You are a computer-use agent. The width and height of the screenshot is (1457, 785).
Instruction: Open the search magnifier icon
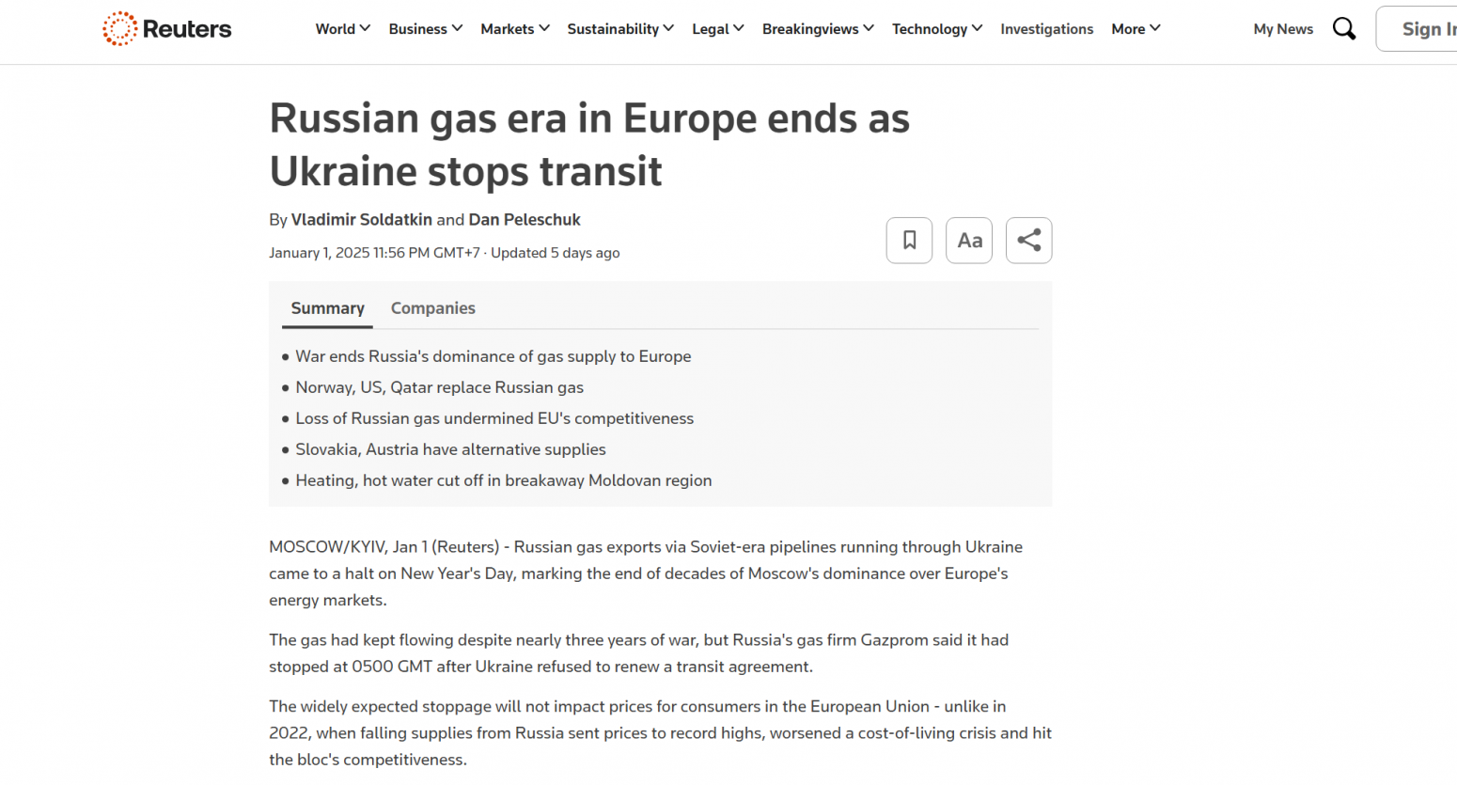pyautogui.click(x=1344, y=29)
